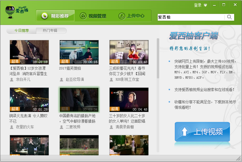Open uploader 京白开儿 profile

(x=23, y=80)
